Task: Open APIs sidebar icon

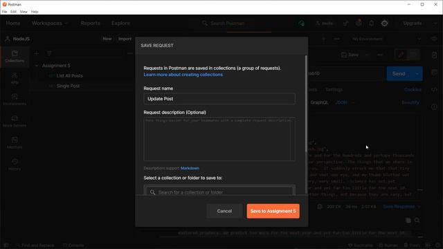Action: point(15,78)
